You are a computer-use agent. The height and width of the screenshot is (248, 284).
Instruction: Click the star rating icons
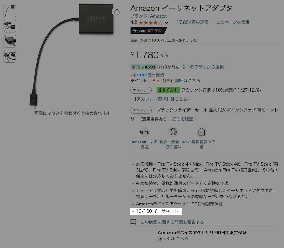[151, 23]
